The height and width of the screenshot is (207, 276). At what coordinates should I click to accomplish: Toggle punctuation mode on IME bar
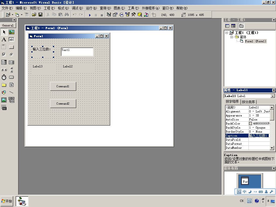[x=255, y=192]
